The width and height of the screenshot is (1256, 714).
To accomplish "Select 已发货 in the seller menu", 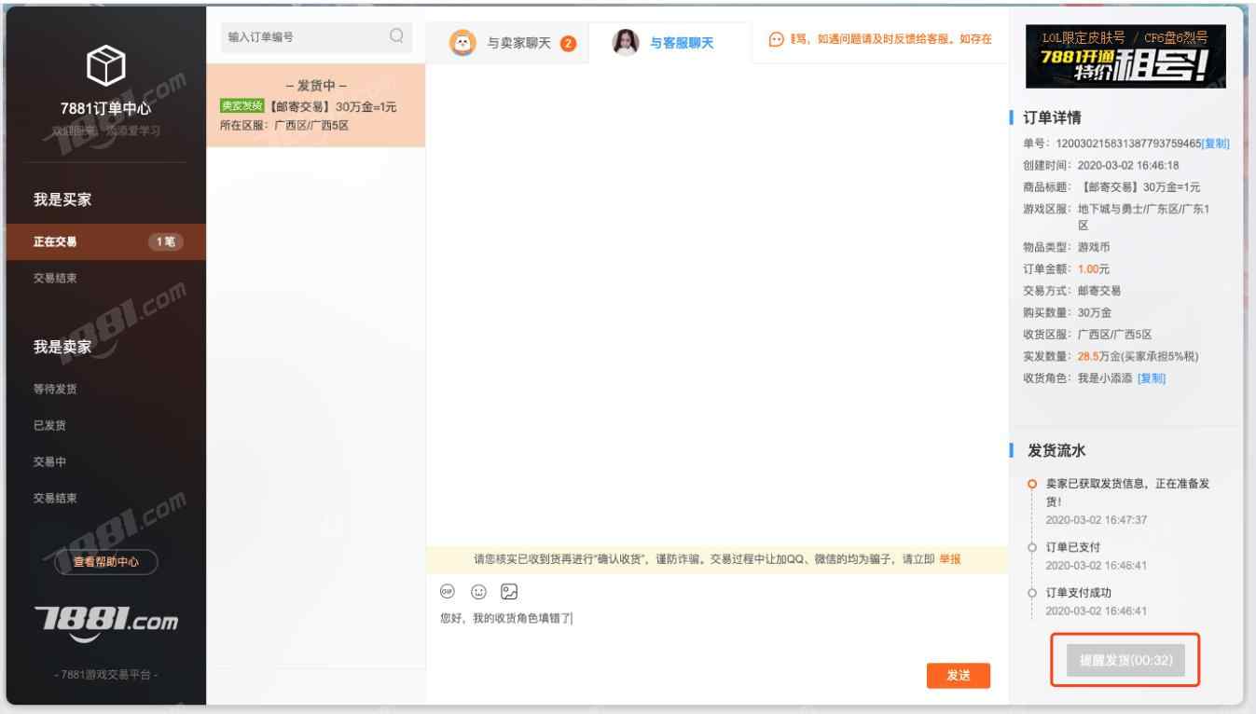I will tap(50, 425).
